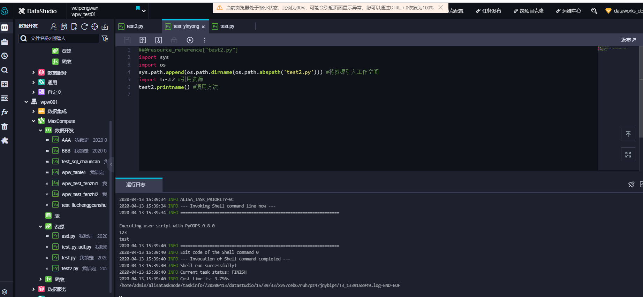Screen dimensions: 643x297
Task: Expand the 自定义 tree node
Action: (33, 92)
